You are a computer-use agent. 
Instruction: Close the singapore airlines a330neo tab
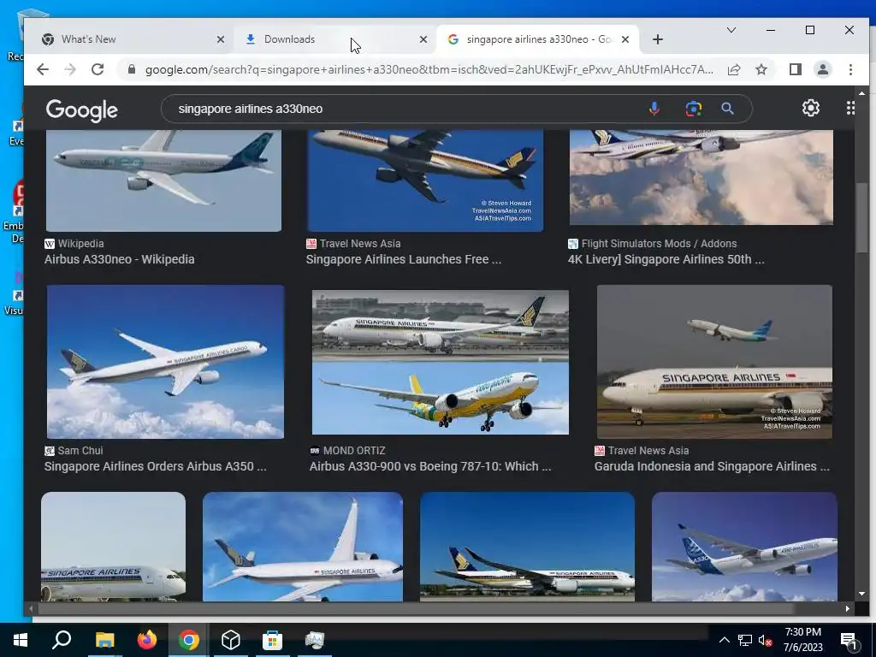click(x=625, y=39)
